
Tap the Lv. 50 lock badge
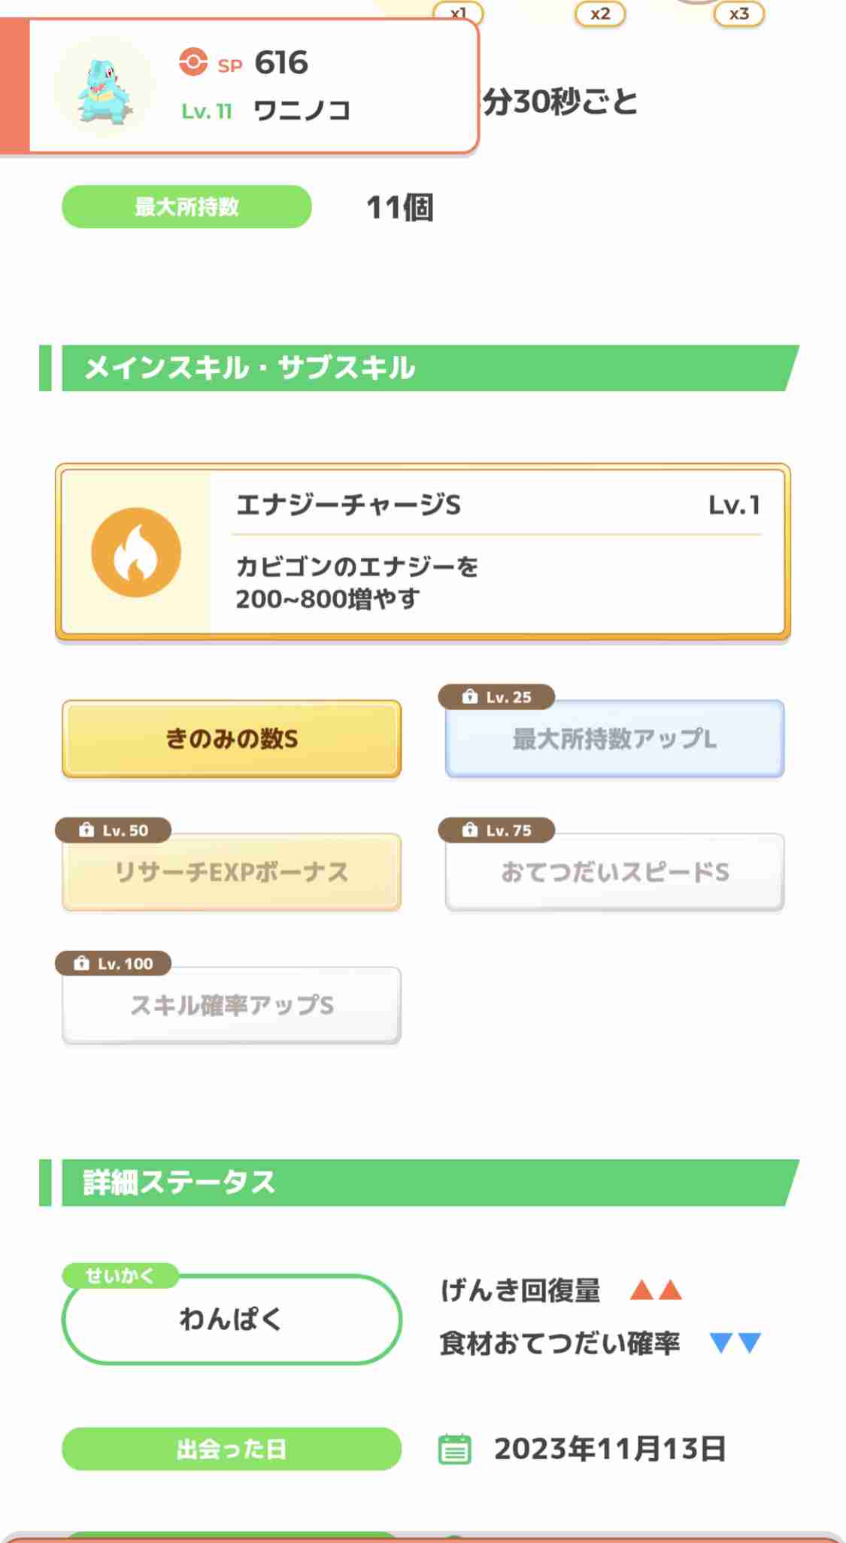(114, 831)
